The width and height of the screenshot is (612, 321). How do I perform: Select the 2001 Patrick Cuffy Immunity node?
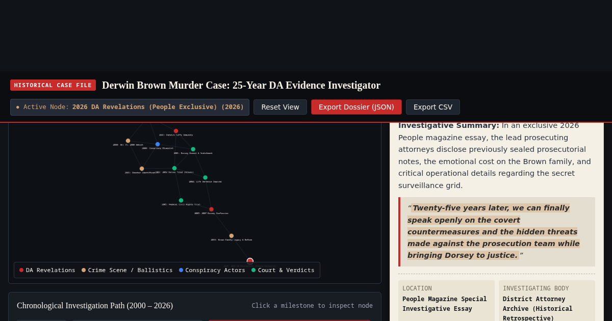point(176,131)
